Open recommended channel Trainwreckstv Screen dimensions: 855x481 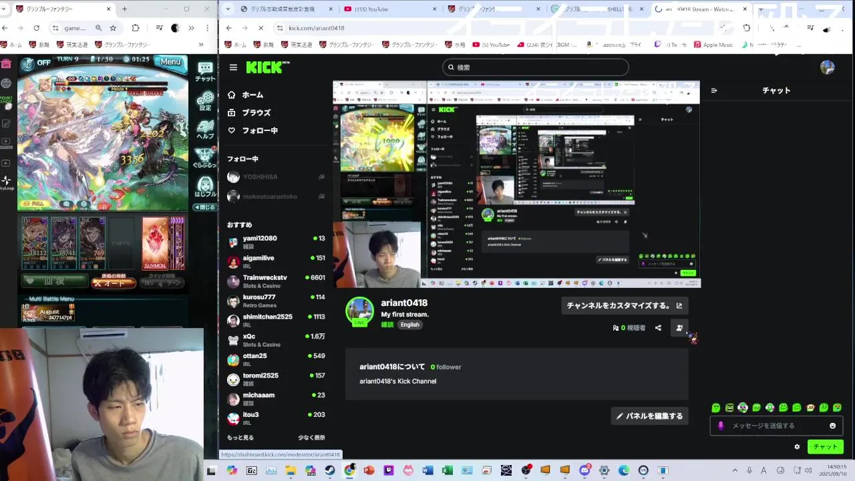275,281
